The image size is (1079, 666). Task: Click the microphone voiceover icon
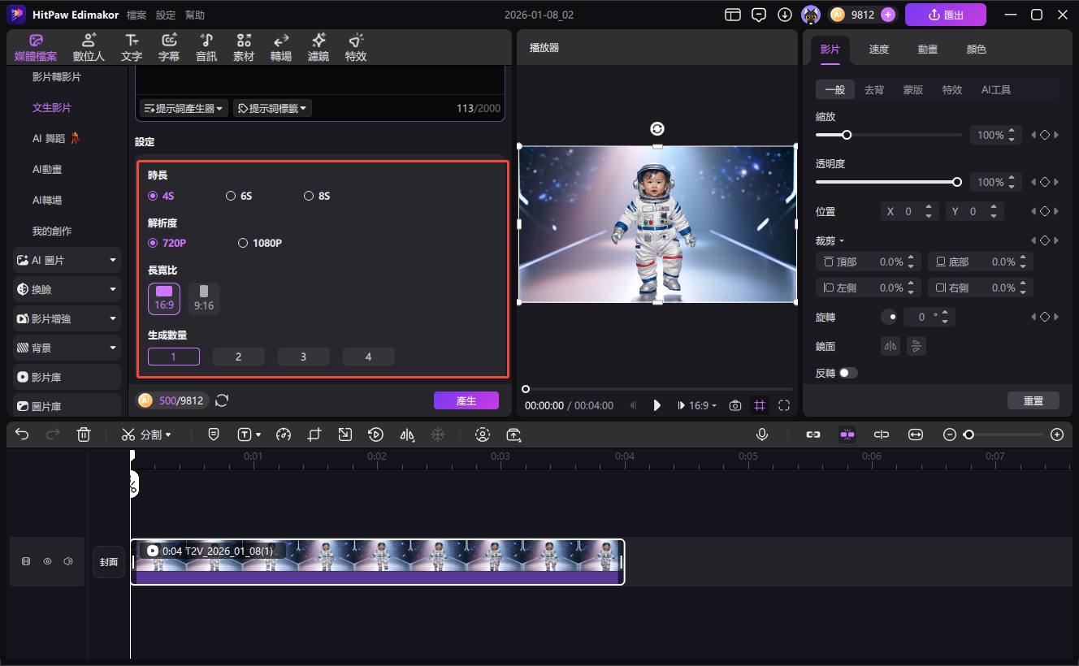[762, 435]
